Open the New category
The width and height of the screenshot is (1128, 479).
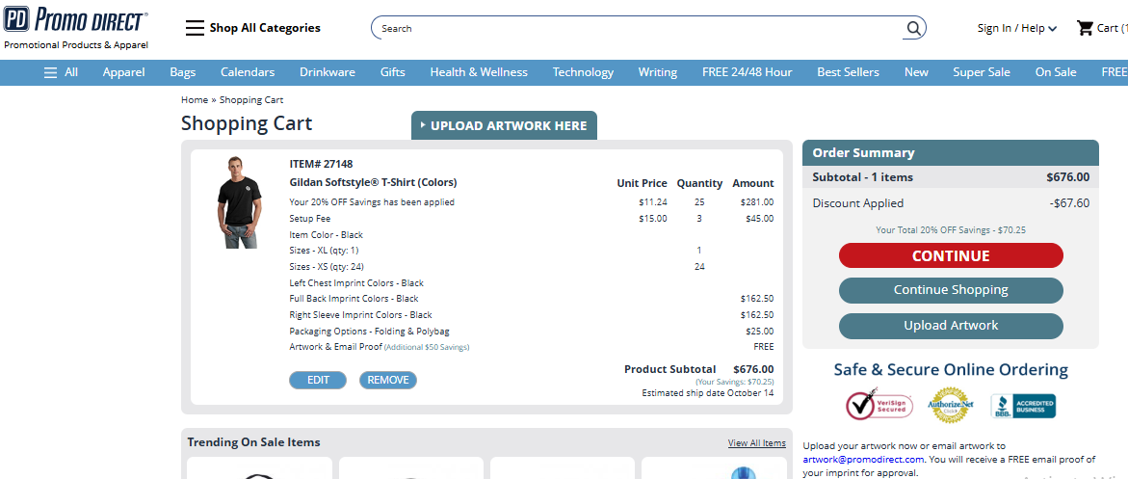(916, 72)
